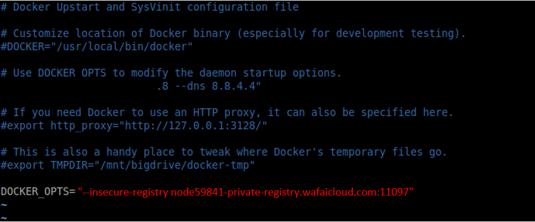Click the 'handy place to tweak' comment line
This screenshot has width=535, height=222.
[224, 152]
